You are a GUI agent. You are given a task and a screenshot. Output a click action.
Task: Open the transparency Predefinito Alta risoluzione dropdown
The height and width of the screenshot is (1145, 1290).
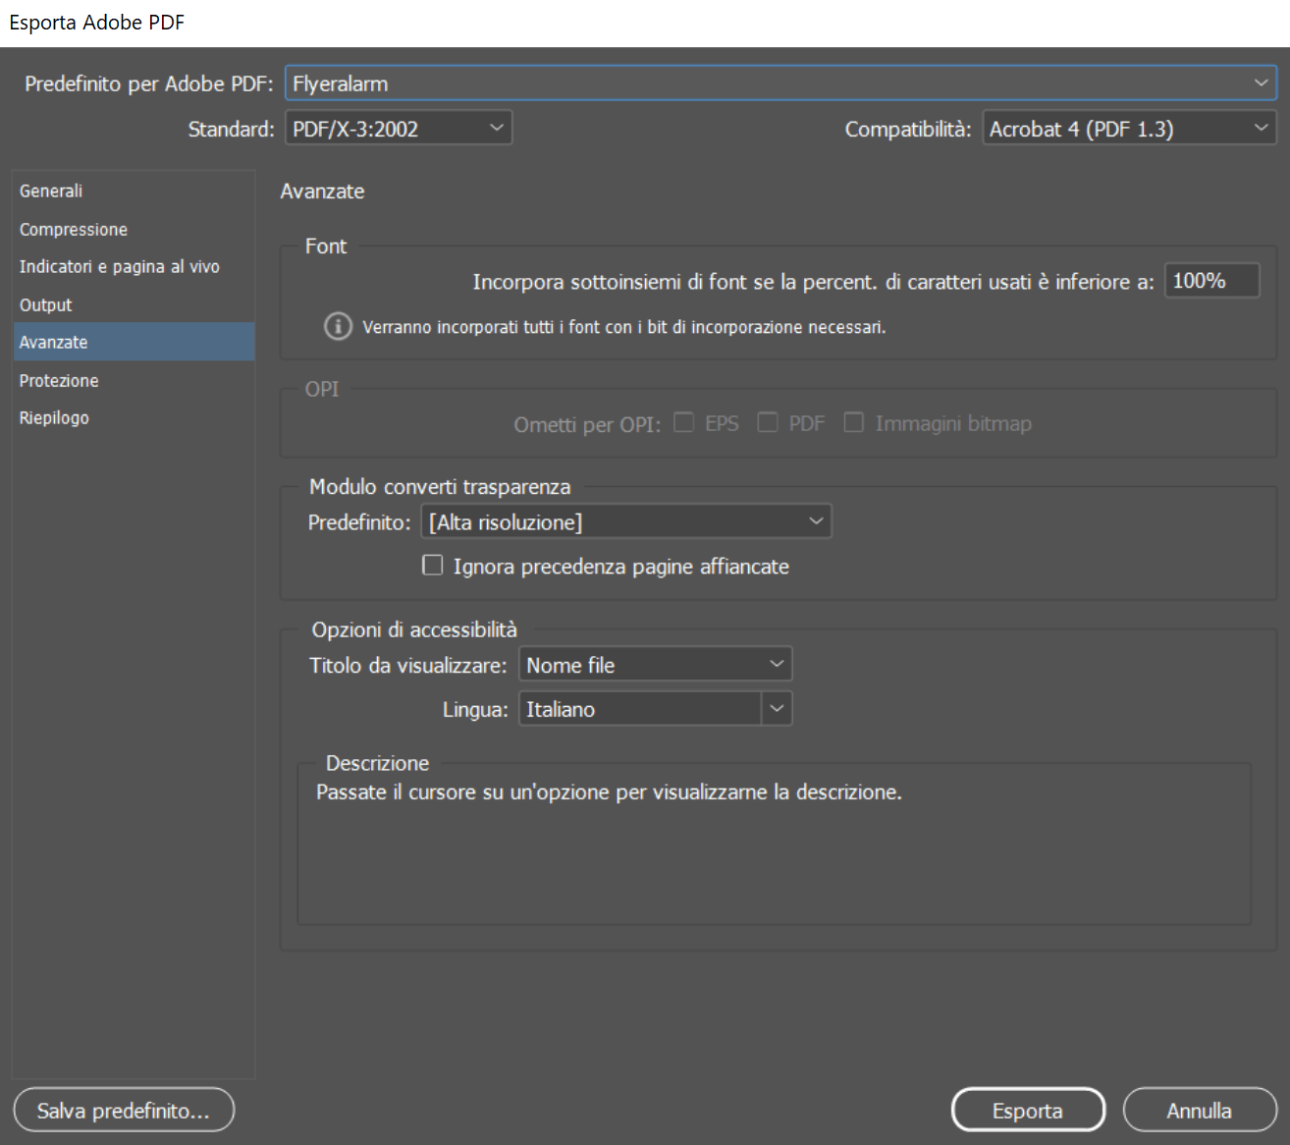pyautogui.click(x=625, y=521)
